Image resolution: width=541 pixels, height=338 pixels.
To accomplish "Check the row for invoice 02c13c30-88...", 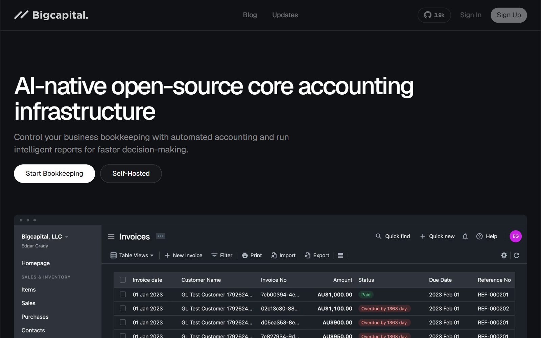I will click(123, 308).
